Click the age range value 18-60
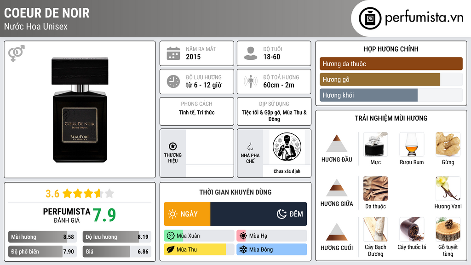Screen dimensions: 471x265 pos(271,57)
